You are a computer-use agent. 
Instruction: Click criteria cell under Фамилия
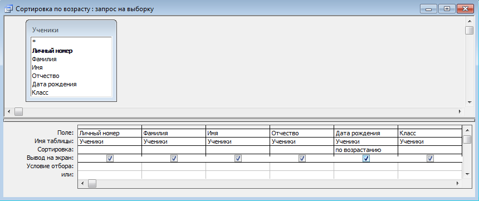174,166
